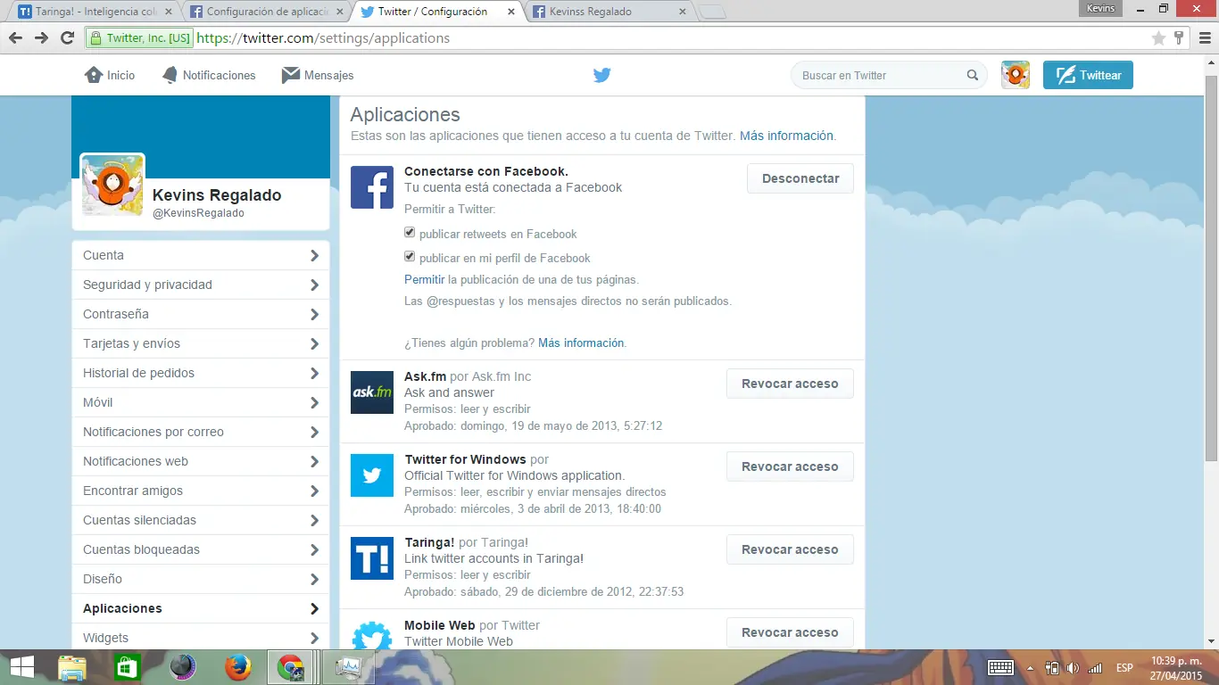Image resolution: width=1219 pixels, height=685 pixels.
Task: Click the Facebook app logo
Action: (x=372, y=187)
